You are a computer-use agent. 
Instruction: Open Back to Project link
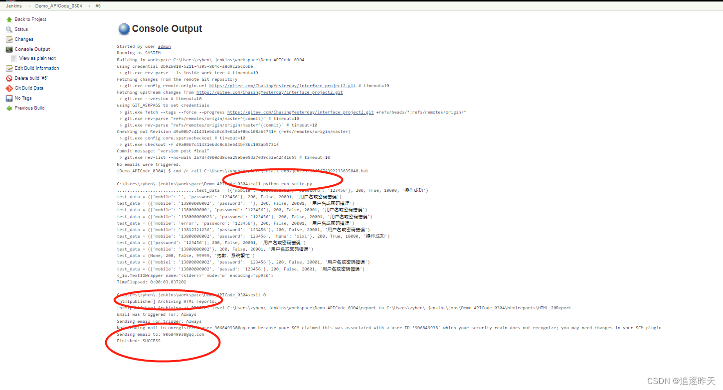pos(30,19)
